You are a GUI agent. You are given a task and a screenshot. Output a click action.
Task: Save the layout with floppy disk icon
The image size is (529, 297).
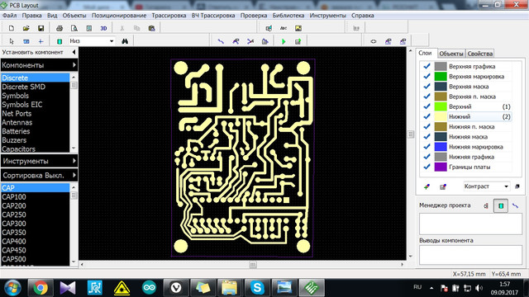41,28
